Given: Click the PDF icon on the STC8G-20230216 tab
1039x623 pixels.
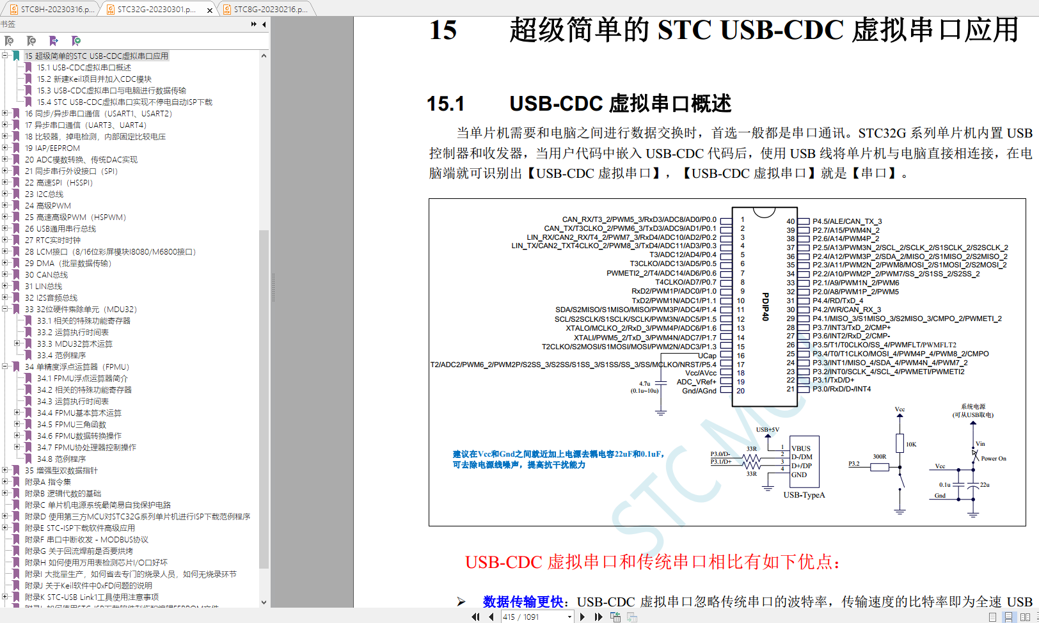Looking at the screenshot, I should tap(226, 10).
